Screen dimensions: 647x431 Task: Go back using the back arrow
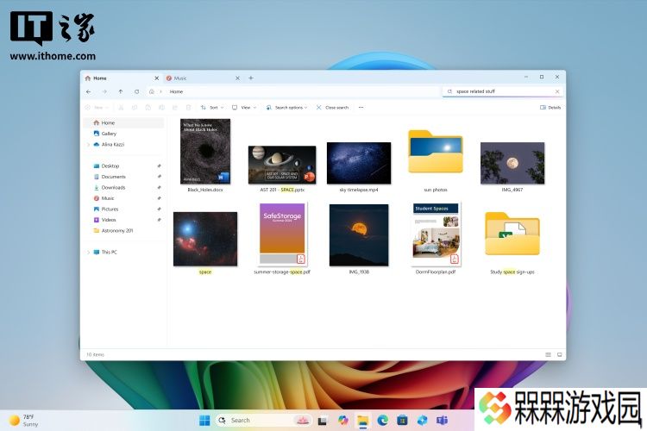[x=89, y=91]
